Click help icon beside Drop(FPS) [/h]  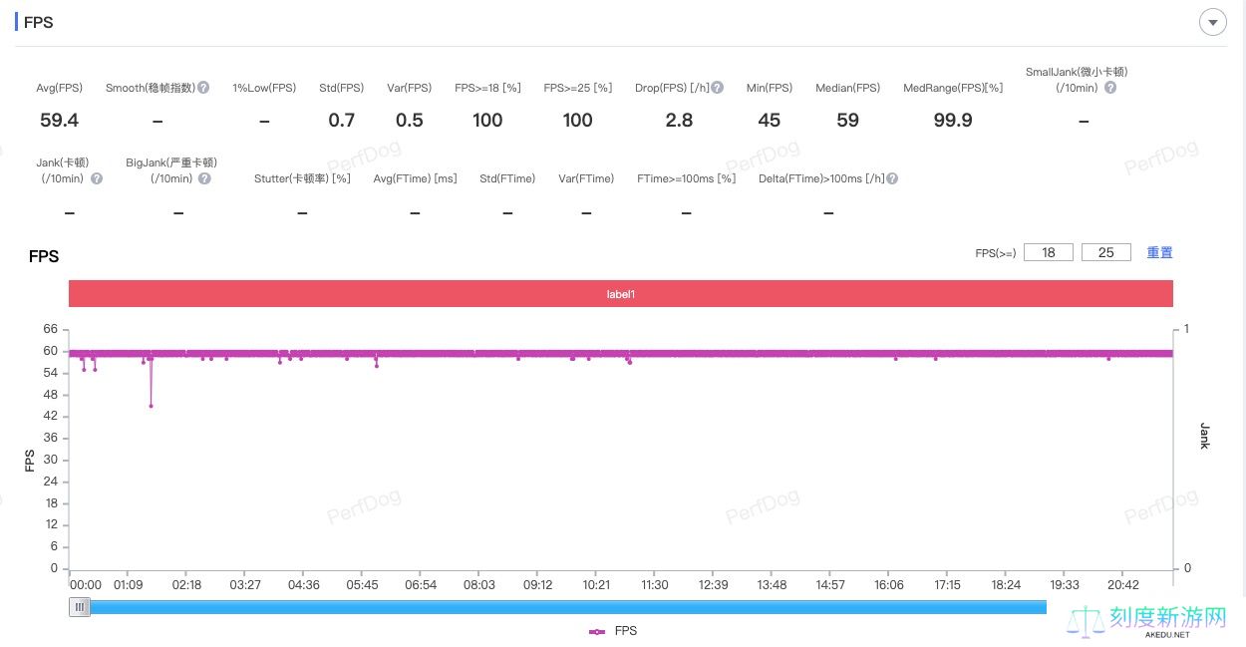[718, 88]
